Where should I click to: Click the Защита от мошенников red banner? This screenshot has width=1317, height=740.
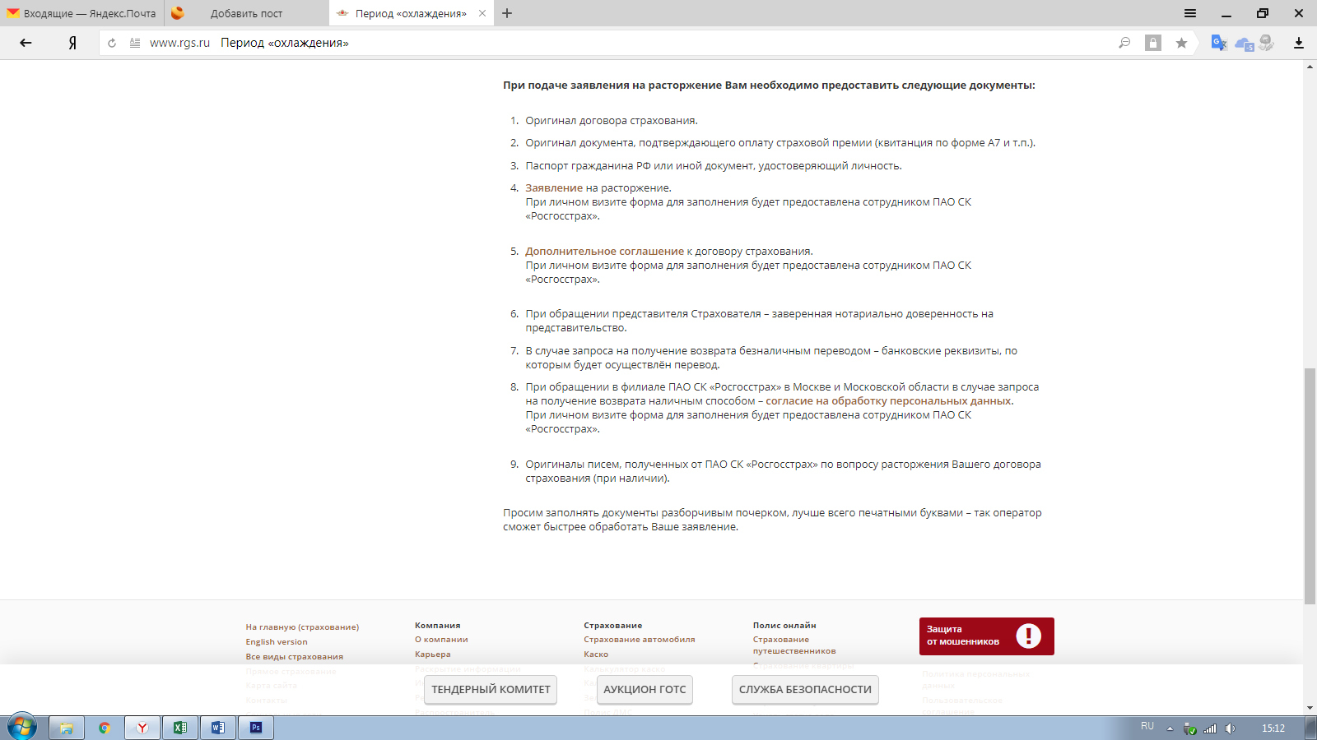click(986, 636)
